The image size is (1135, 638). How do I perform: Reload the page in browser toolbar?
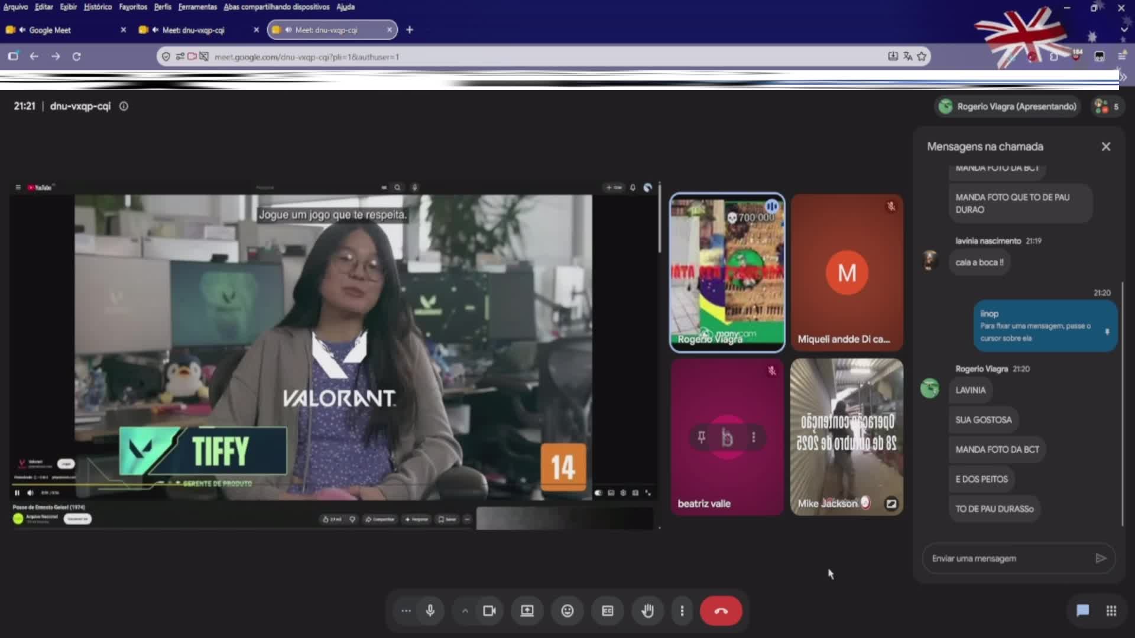click(76, 57)
